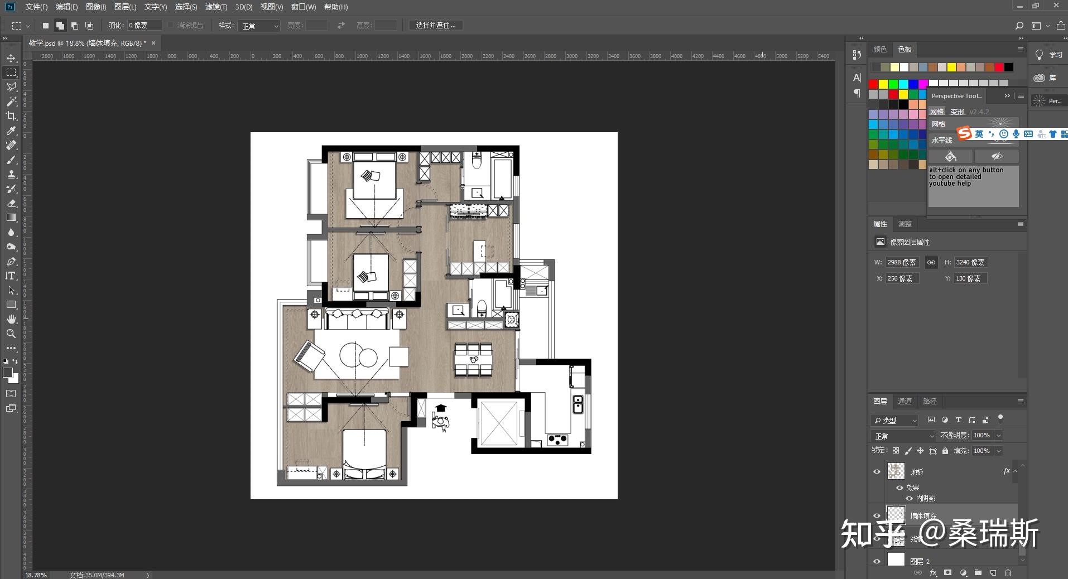Open the Paragraph panel icon
The width and height of the screenshot is (1068, 579).
tap(857, 93)
